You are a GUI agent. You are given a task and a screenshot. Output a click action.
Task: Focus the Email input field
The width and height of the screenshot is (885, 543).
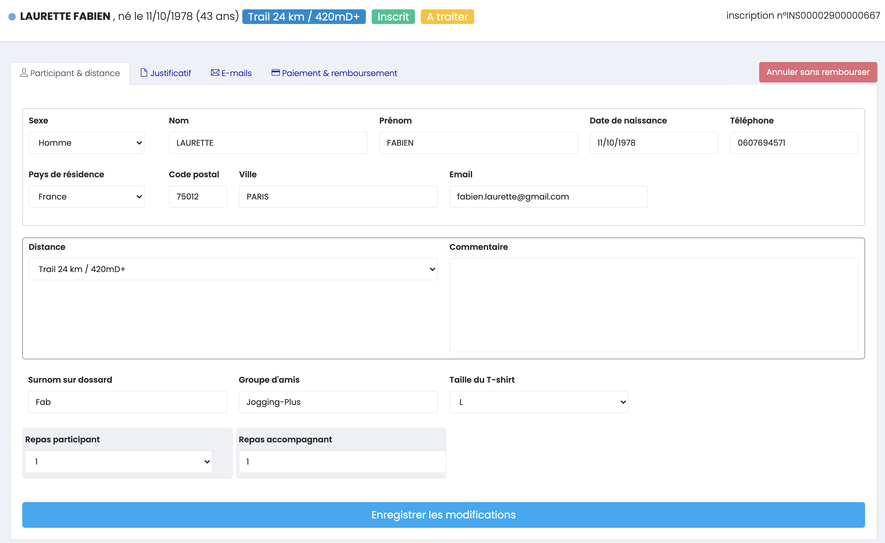coord(548,196)
